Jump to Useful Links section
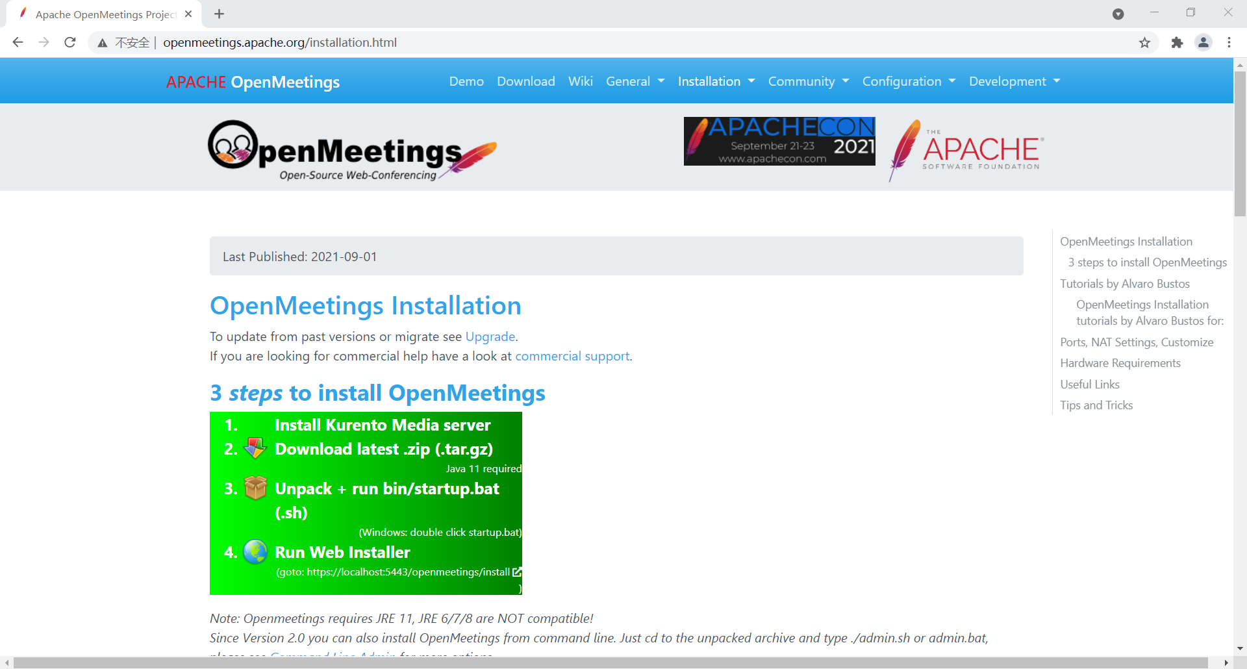This screenshot has width=1247, height=669. 1090,385
